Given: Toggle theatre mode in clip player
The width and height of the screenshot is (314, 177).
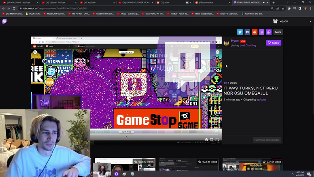Looking at the screenshot, I should pyautogui.click(x=211, y=140).
